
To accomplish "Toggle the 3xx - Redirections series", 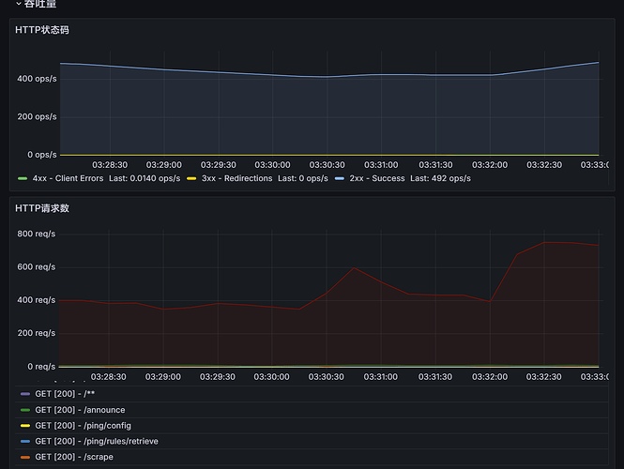I will point(236,178).
